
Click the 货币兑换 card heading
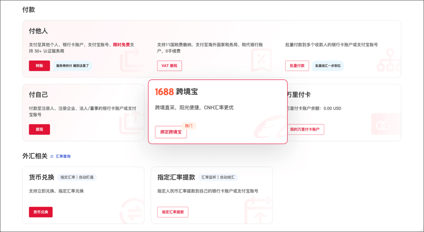click(x=42, y=177)
